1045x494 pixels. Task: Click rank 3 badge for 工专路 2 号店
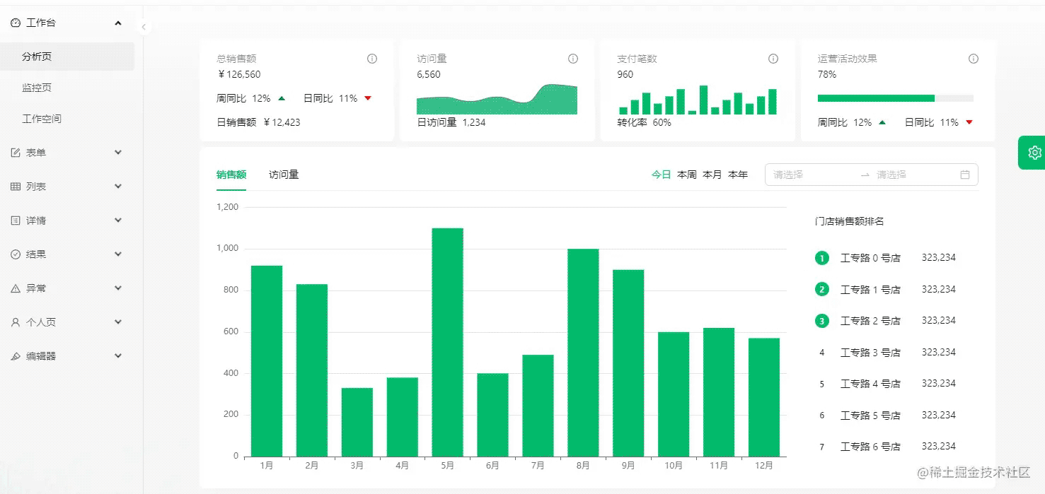point(822,321)
